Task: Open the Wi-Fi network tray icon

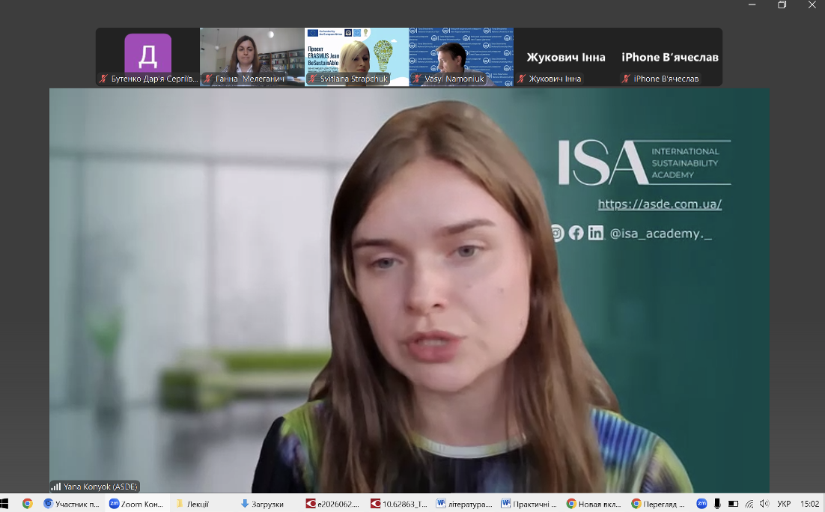Action: click(x=749, y=504)
